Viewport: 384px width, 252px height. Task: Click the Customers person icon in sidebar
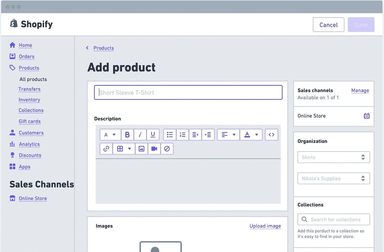tap(12, 132)
